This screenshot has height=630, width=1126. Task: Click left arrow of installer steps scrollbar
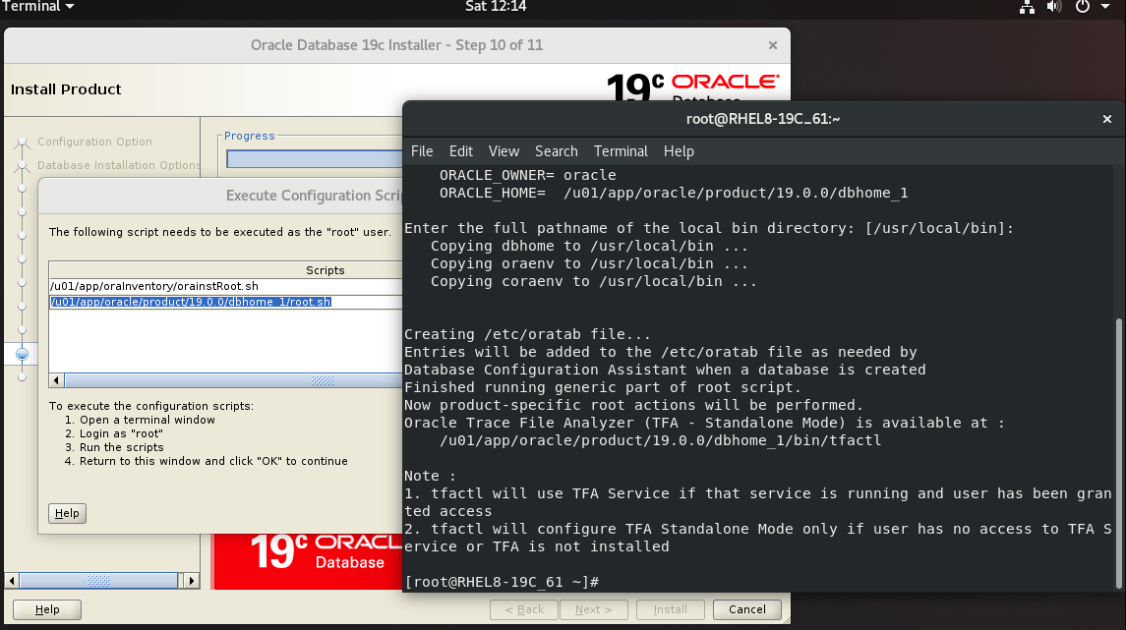point(12,581)
